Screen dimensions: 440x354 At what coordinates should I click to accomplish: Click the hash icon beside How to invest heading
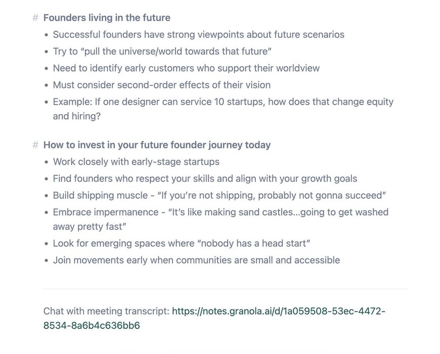click(x=35, y=145)
